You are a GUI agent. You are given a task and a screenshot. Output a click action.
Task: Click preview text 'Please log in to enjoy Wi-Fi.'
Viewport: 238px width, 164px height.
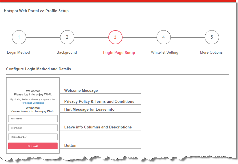point(33,95)
